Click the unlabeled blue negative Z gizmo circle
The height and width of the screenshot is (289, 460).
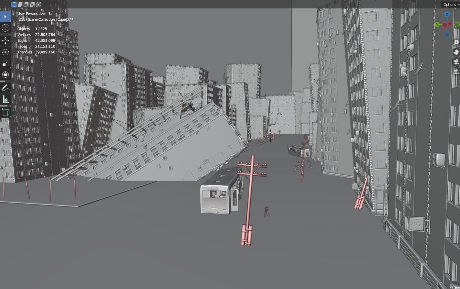coord(447,35)
